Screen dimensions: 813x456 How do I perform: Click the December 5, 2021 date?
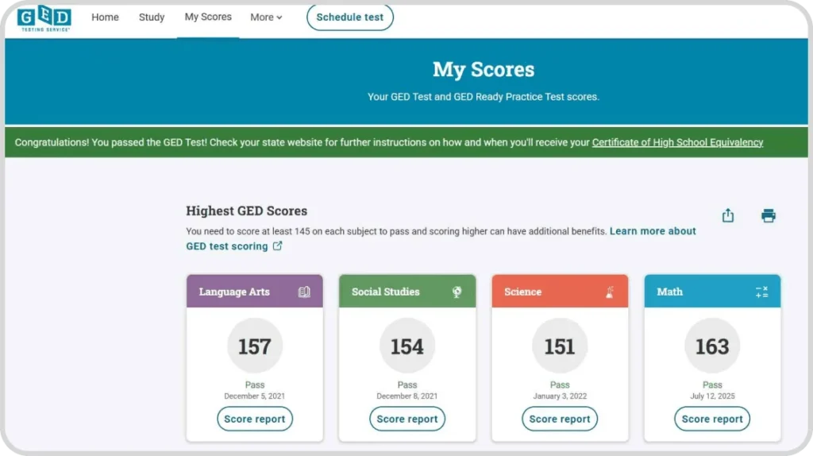coord(255,396)
